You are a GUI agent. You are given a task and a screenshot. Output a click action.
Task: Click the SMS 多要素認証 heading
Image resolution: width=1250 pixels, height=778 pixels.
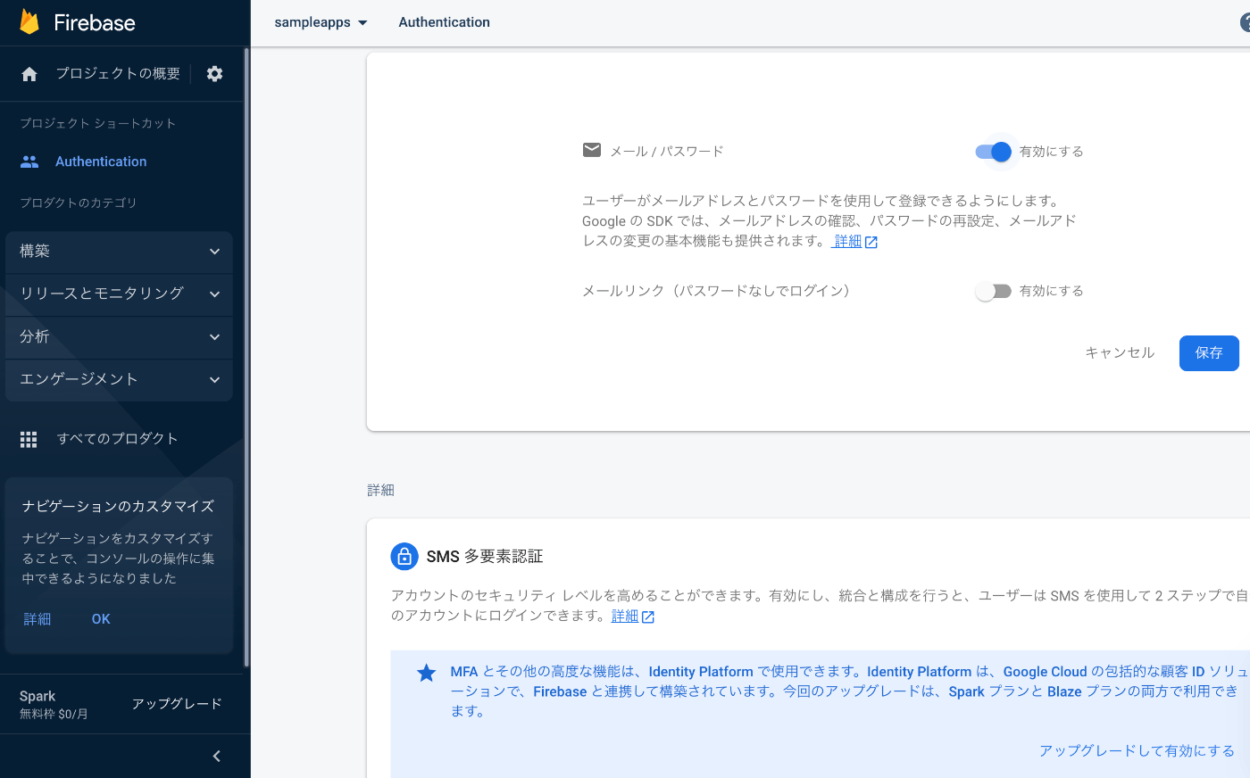pos(485,557)
